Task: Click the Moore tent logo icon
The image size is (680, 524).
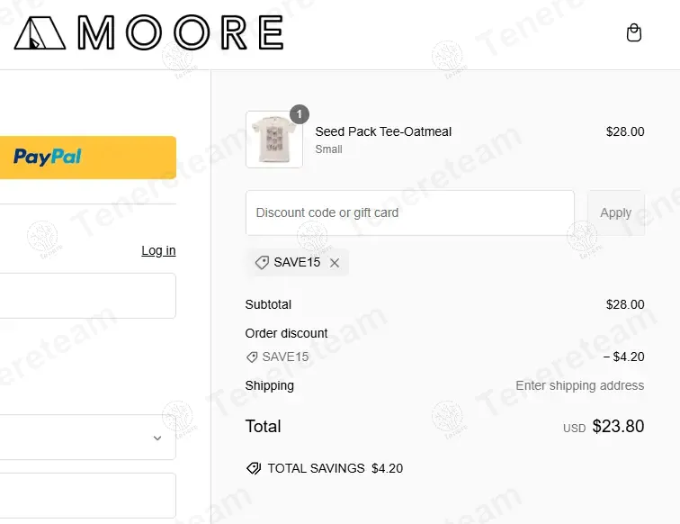Action: pos(40,33)
